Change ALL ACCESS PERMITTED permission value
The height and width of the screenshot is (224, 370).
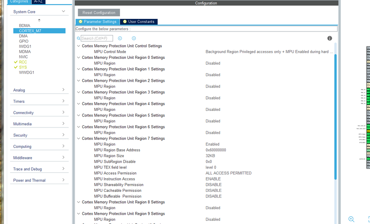pos(229,173)
